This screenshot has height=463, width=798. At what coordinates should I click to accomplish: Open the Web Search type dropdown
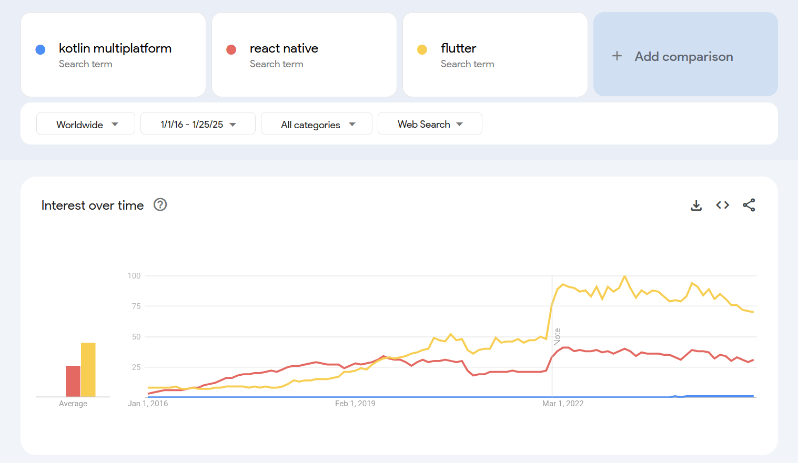tap(430, 124)
